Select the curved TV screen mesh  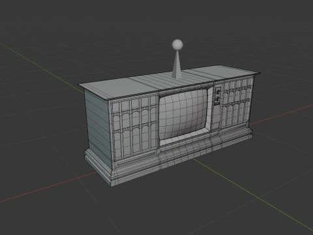[183, 114]
